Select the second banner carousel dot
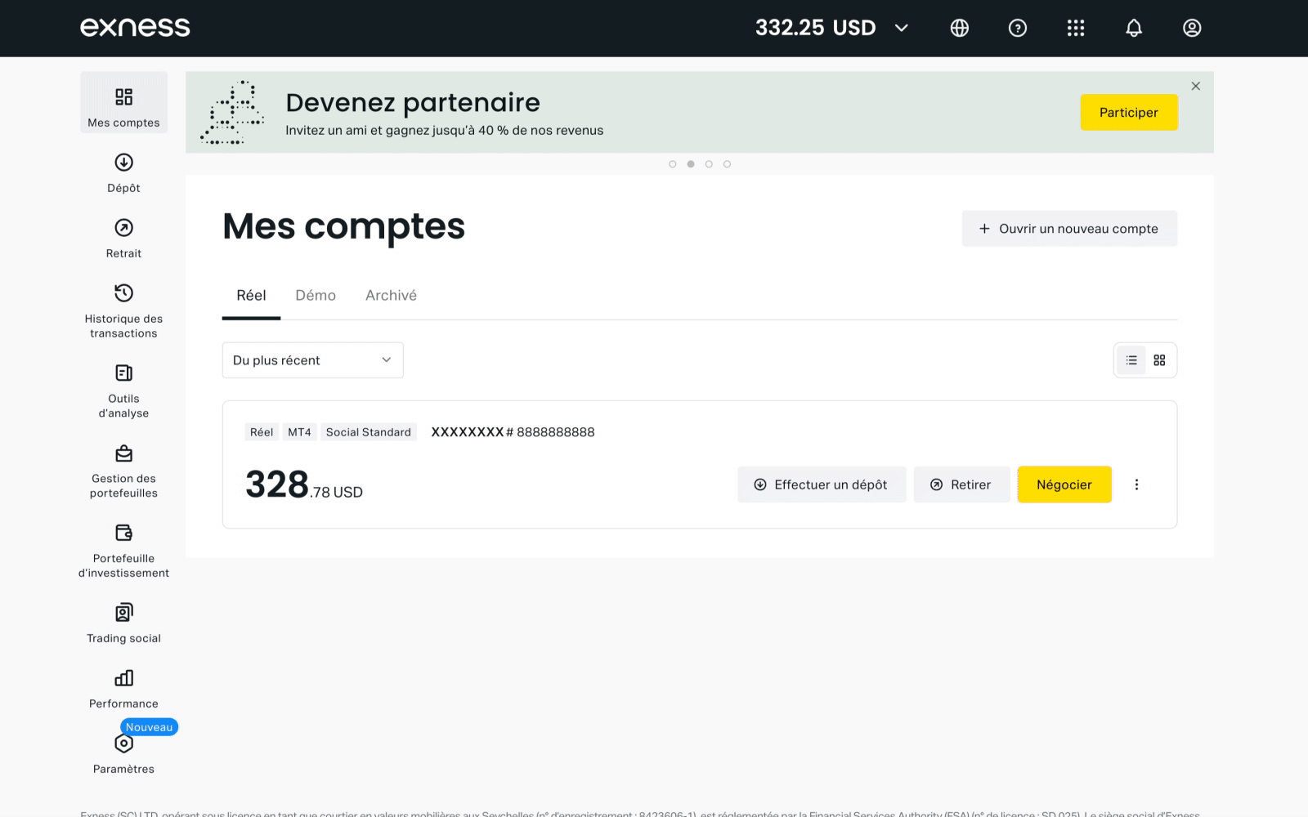Image resolution: width=1308 pixels, height=817 pixels. coord(691,164)
